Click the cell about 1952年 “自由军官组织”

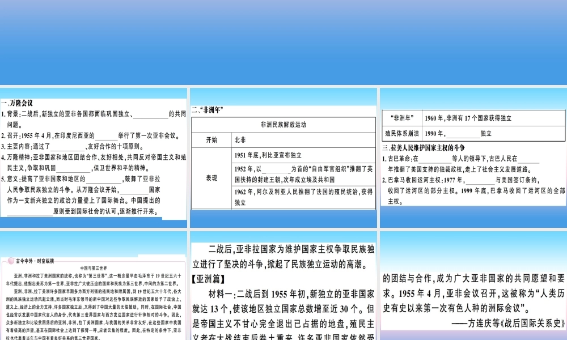tap(304, 174)
